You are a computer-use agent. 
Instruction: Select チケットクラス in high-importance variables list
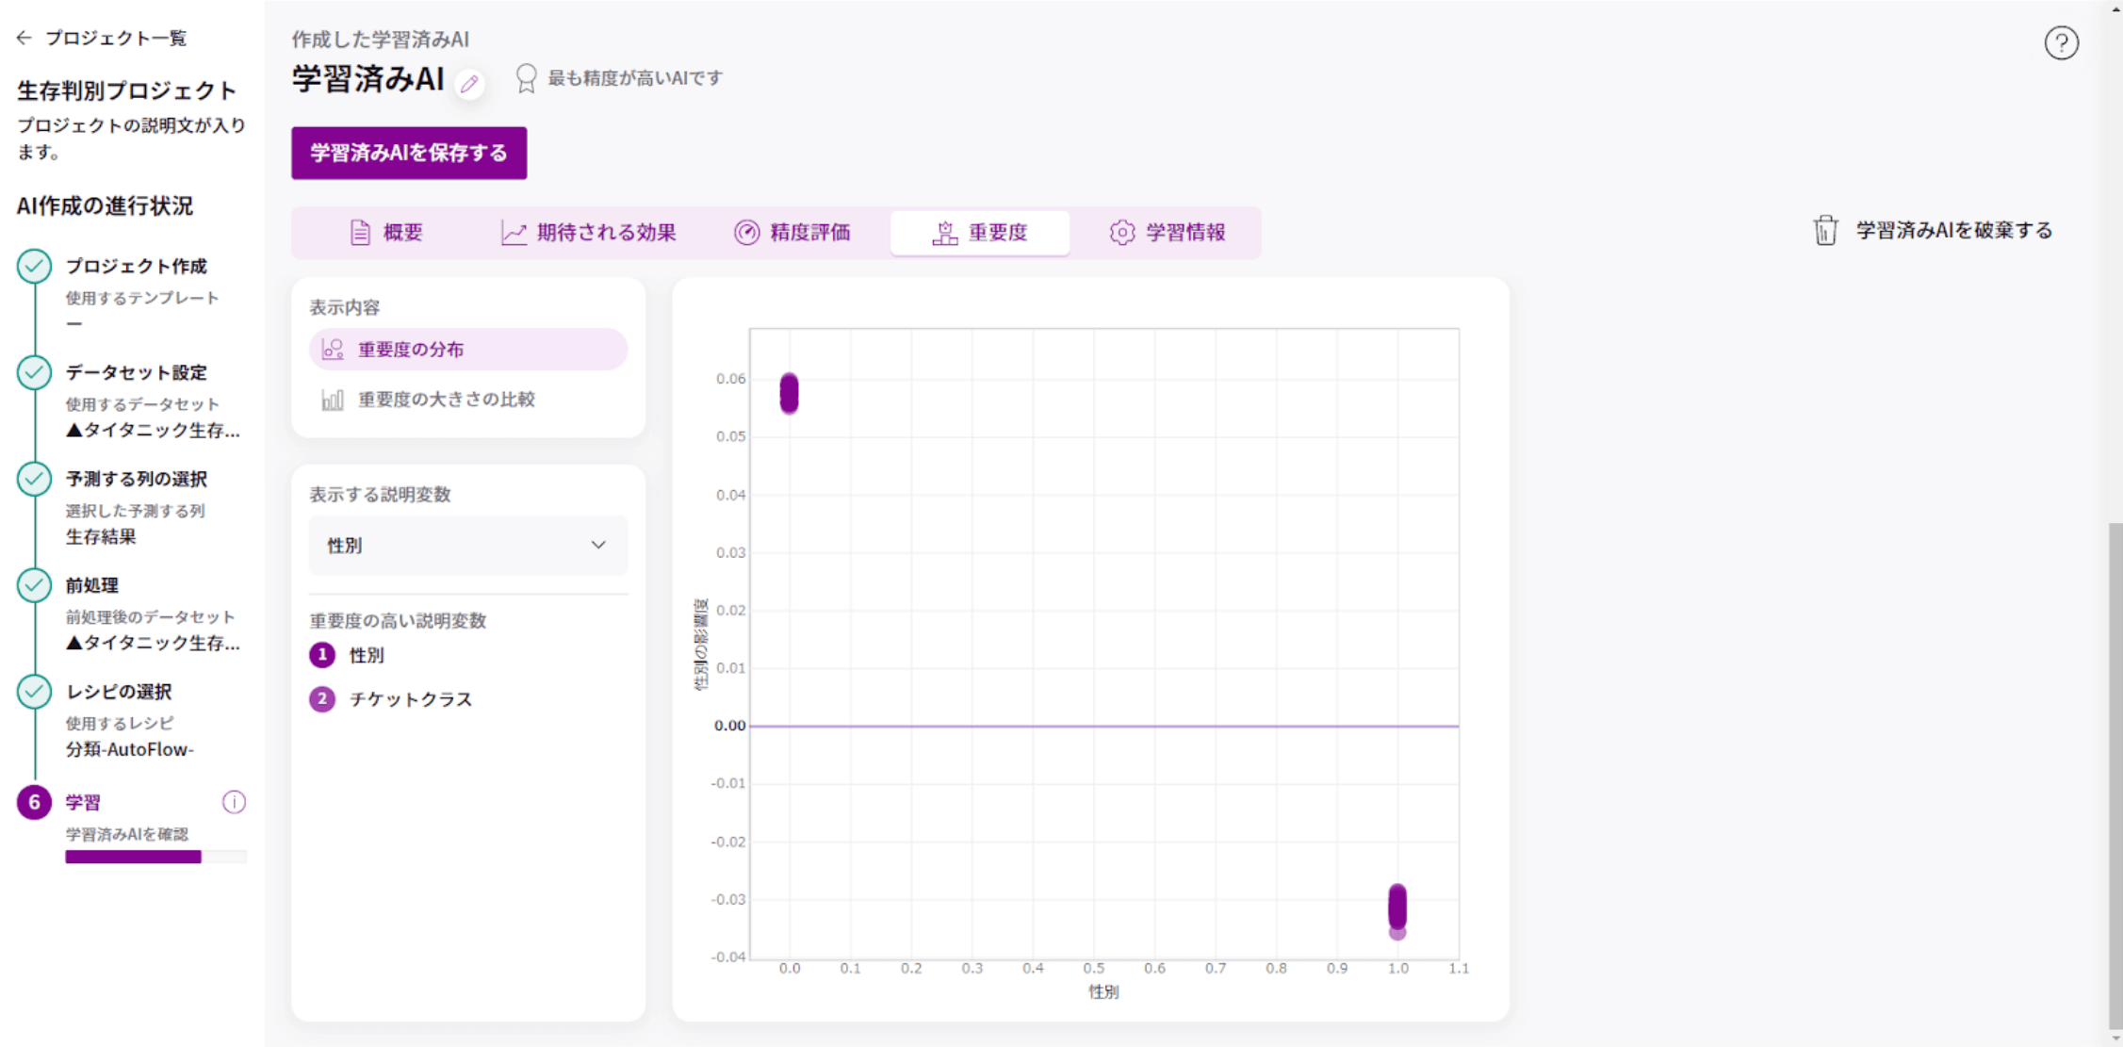411,699
